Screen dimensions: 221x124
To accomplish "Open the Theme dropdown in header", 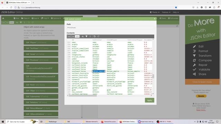I will (155, 12).
